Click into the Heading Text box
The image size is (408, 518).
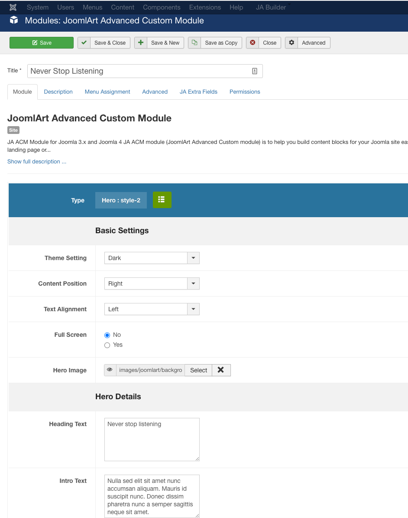click(x=152, y=439)
